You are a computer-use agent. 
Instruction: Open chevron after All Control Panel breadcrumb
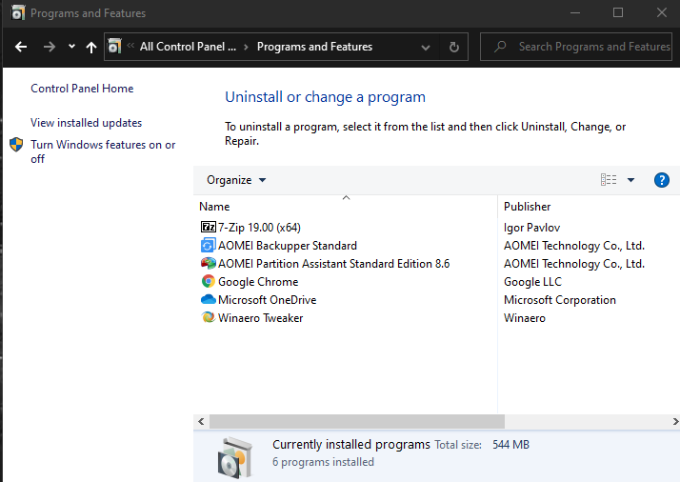point(246,47)
